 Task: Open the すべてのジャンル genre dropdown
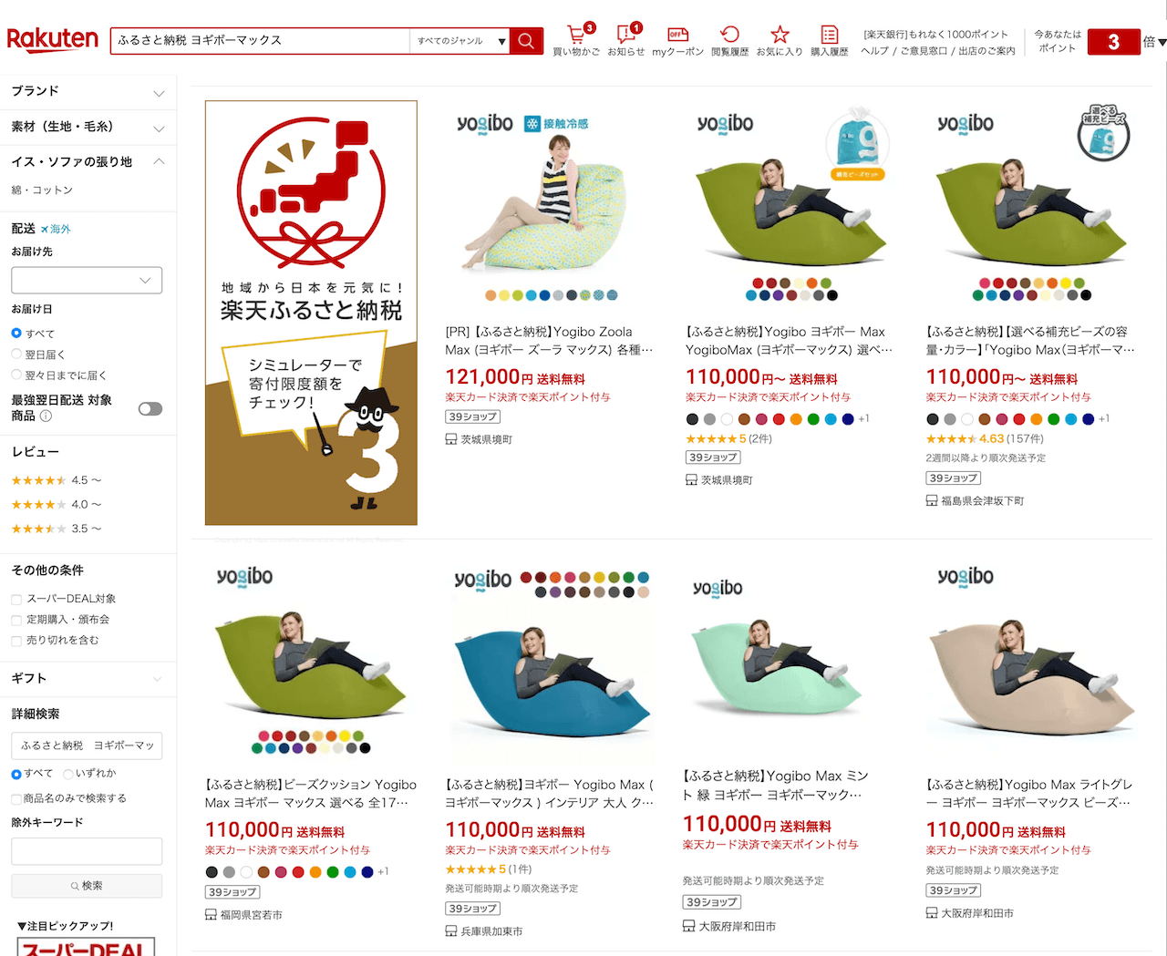460,41
